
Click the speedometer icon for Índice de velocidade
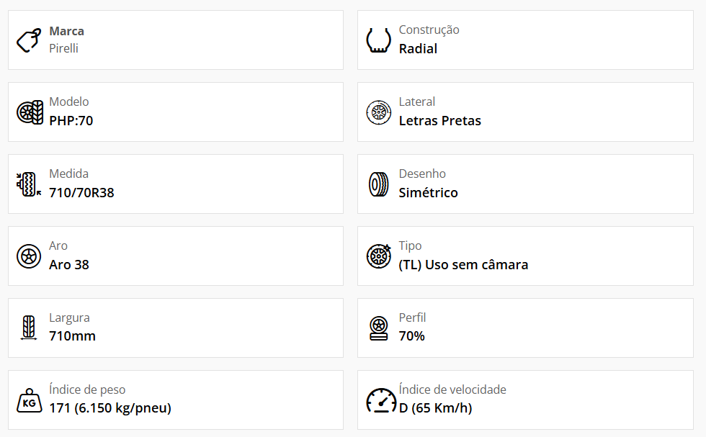coord(381,400)
